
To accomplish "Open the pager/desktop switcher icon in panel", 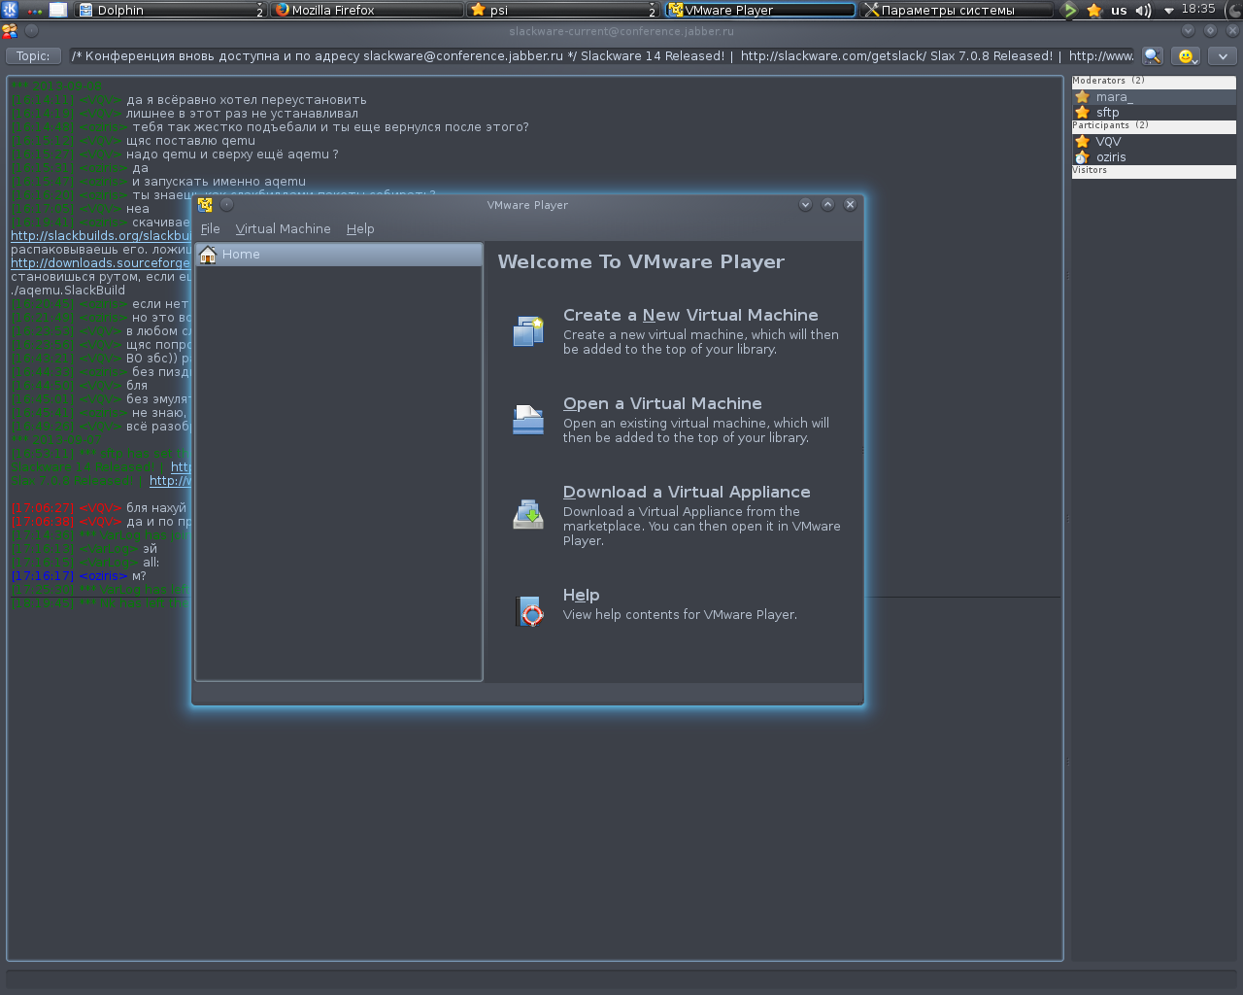I will tap(35, 10).
